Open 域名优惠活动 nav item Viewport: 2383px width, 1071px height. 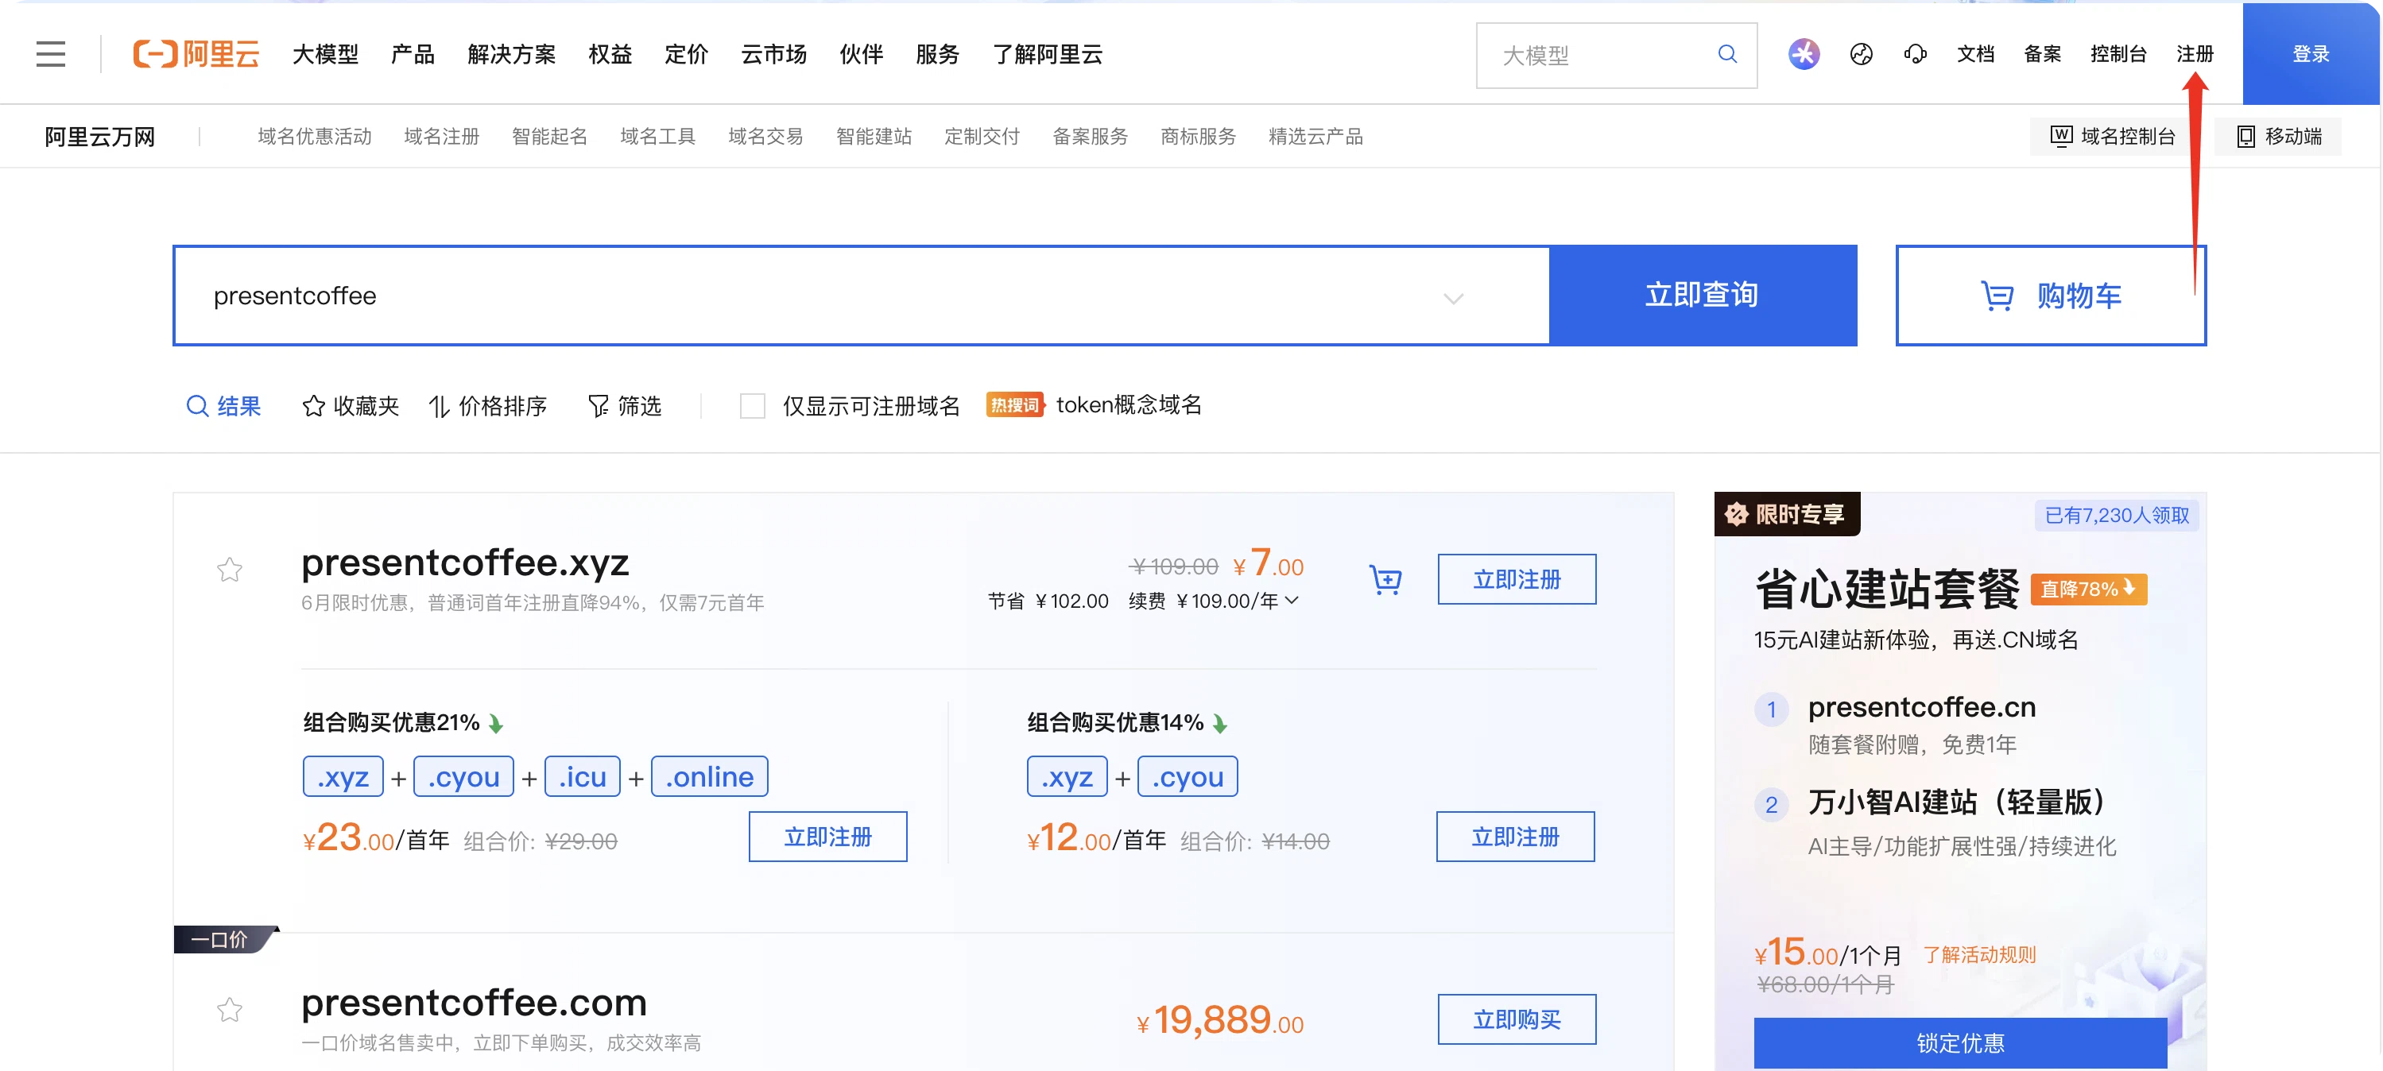(315, 136)
